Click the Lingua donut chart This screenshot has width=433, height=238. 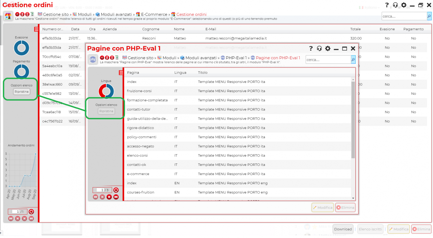(x=106, y=91)
